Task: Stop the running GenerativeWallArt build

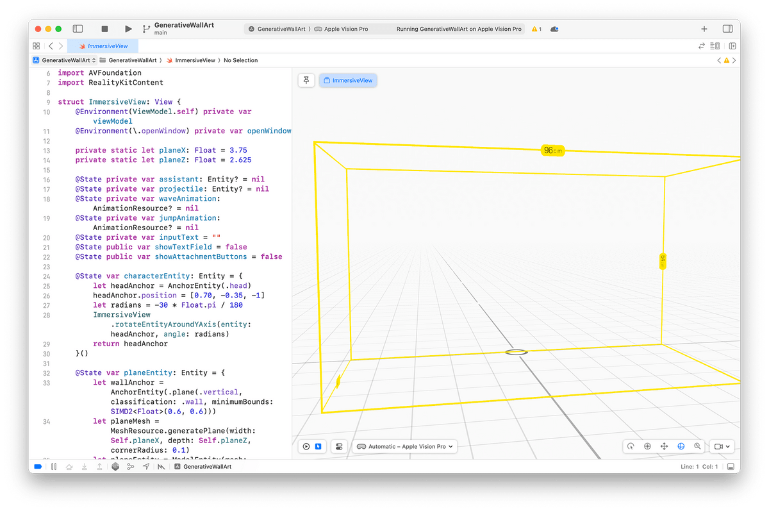Action: 105,29
